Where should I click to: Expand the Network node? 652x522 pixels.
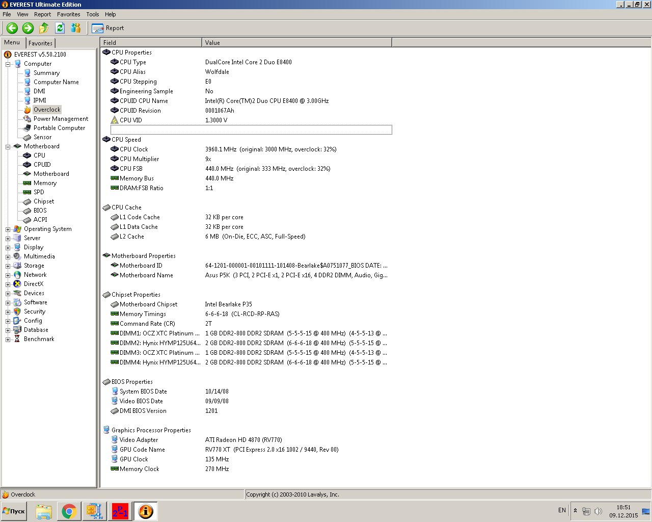click(8, 275)
